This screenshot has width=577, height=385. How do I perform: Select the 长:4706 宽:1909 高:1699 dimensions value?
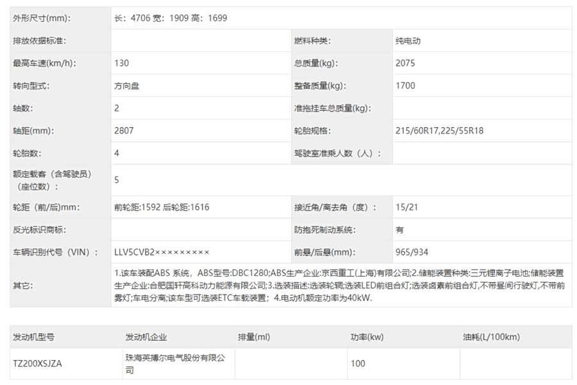[x=171, y=18]
